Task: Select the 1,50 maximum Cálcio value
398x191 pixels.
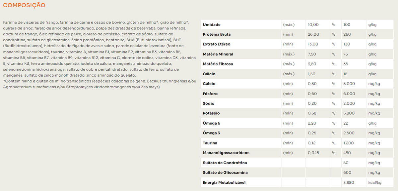Action: [312, 74]
